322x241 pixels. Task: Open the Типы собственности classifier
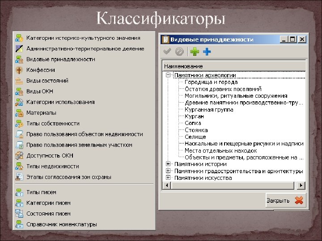click(x=53, y=124)
